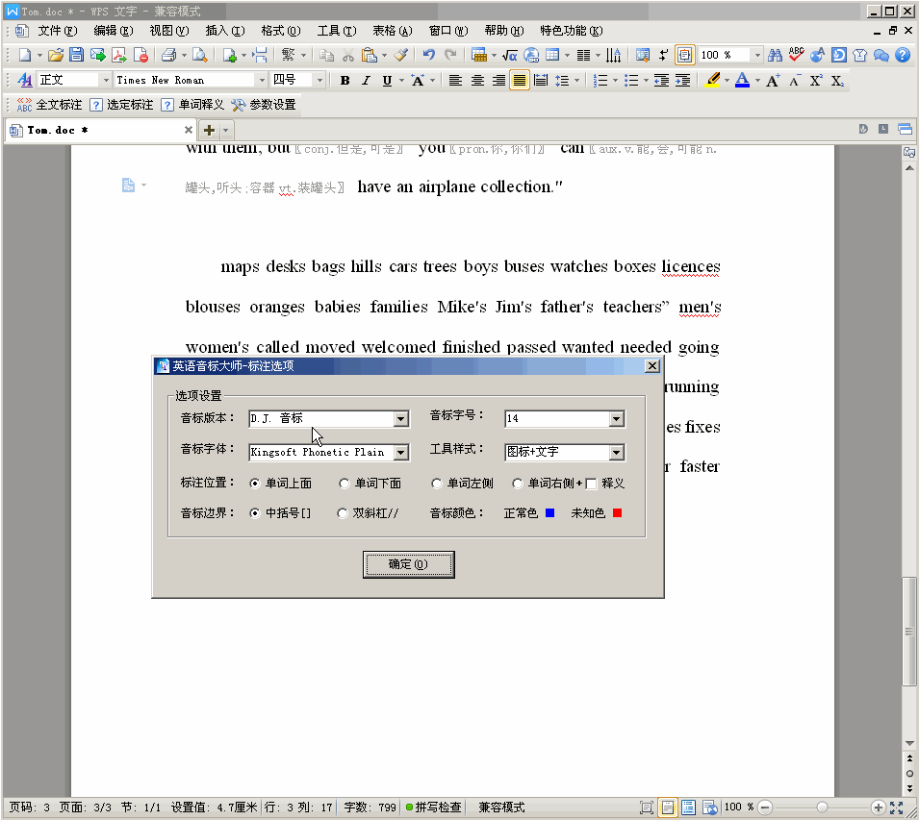Screen dimensions: 919x820
Task: Open the 特色功能(K) menu
Action: pos(572,31)
